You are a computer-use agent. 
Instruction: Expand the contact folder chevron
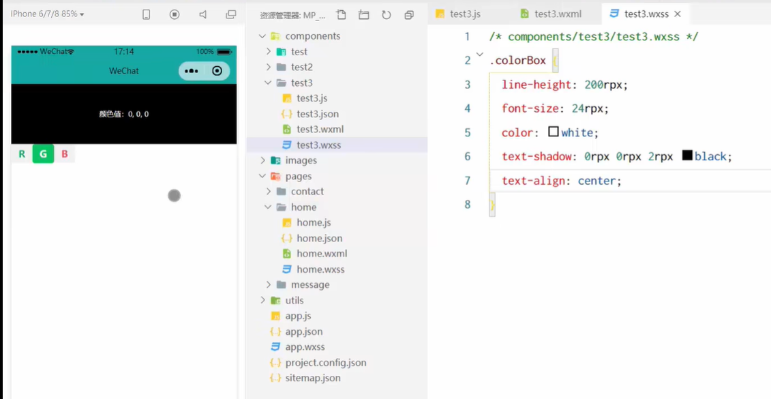click(x=269, y=192)
